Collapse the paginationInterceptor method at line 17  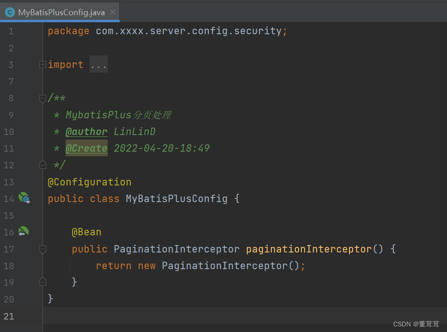[x=43, y=249]
